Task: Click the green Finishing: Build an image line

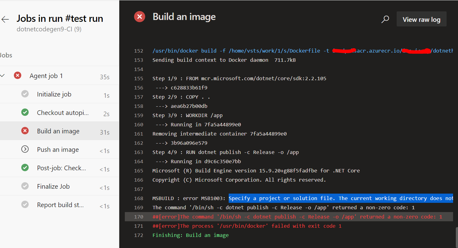Action: tap(190, 235)
